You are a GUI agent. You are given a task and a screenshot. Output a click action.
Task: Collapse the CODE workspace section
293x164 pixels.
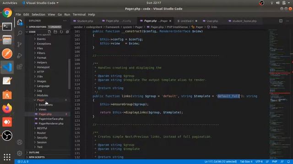(33, 32)
